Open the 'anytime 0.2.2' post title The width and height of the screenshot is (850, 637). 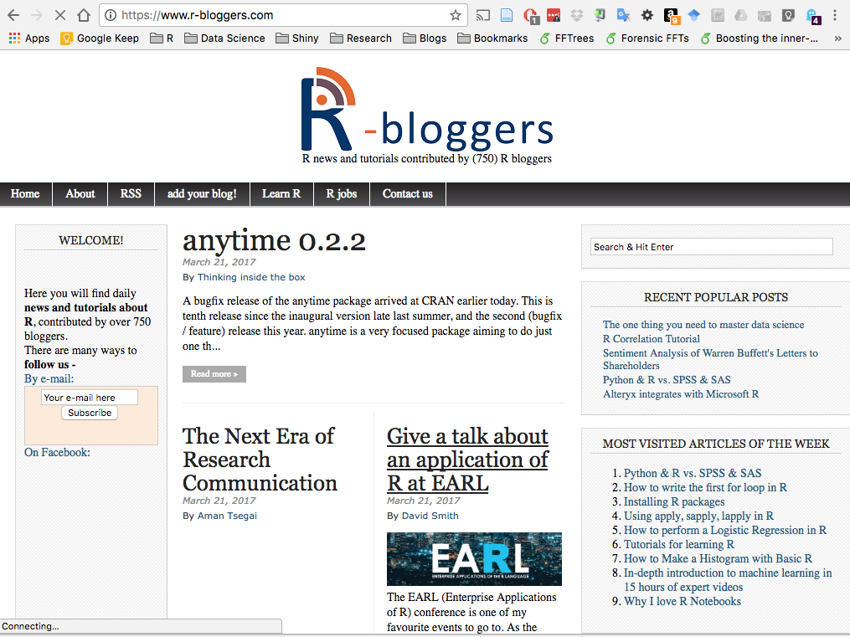(275, 240)
